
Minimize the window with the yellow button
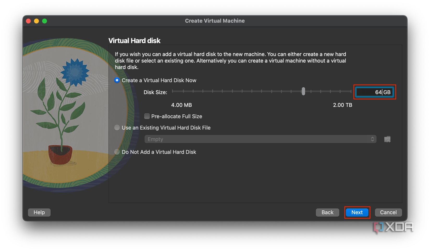[36, 21]
